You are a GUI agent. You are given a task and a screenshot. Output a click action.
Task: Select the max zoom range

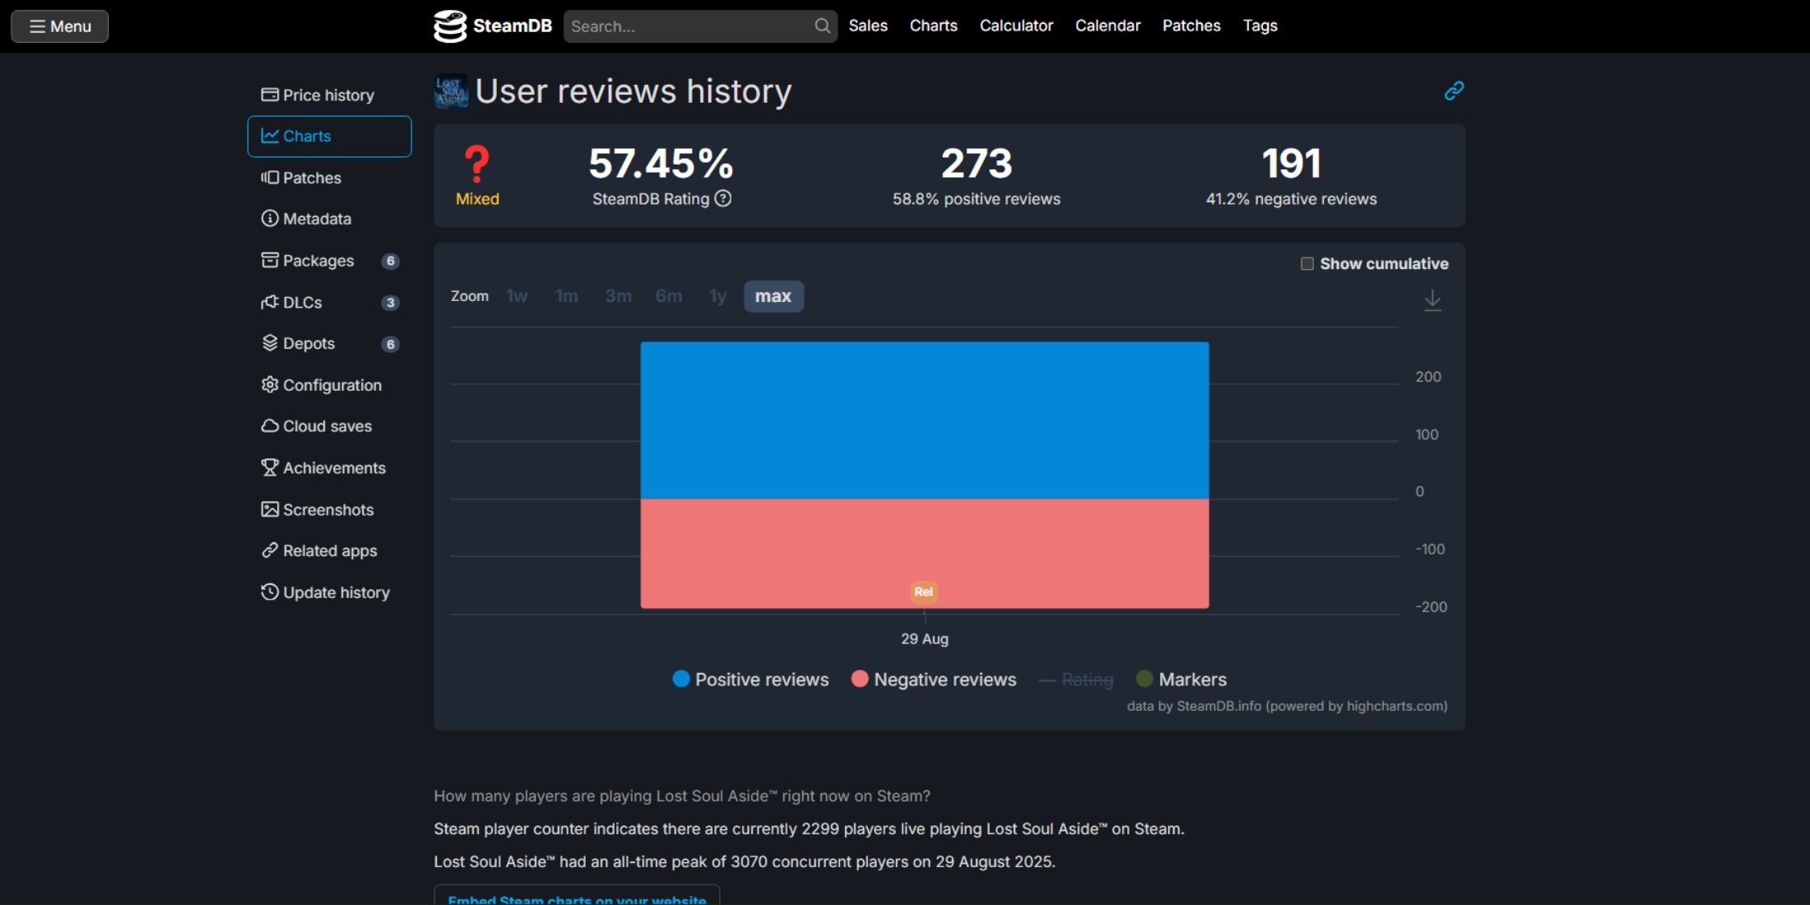[773, 296]
